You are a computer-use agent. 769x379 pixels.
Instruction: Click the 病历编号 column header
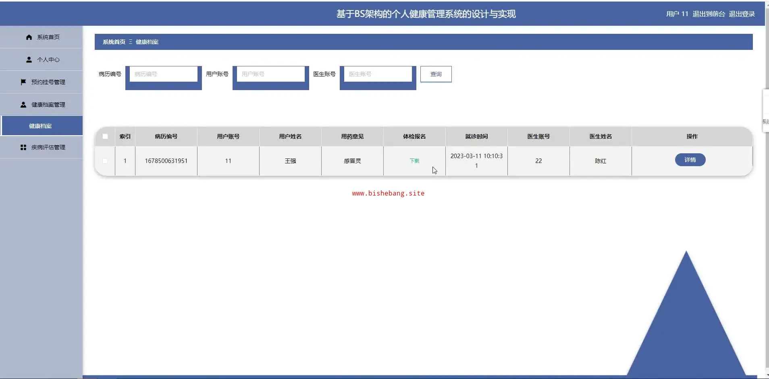(166, 136)
